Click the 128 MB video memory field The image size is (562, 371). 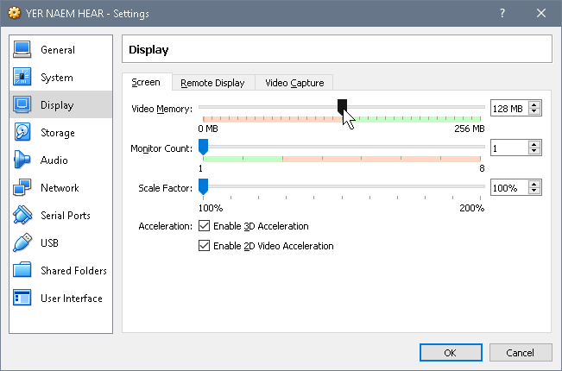click(509, 108)
